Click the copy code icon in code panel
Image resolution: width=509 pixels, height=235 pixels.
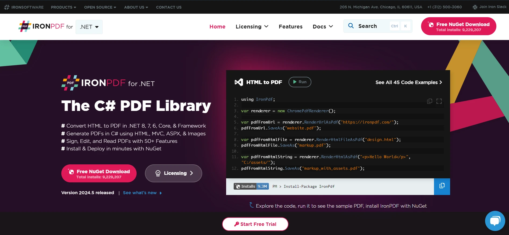point(430,101)
